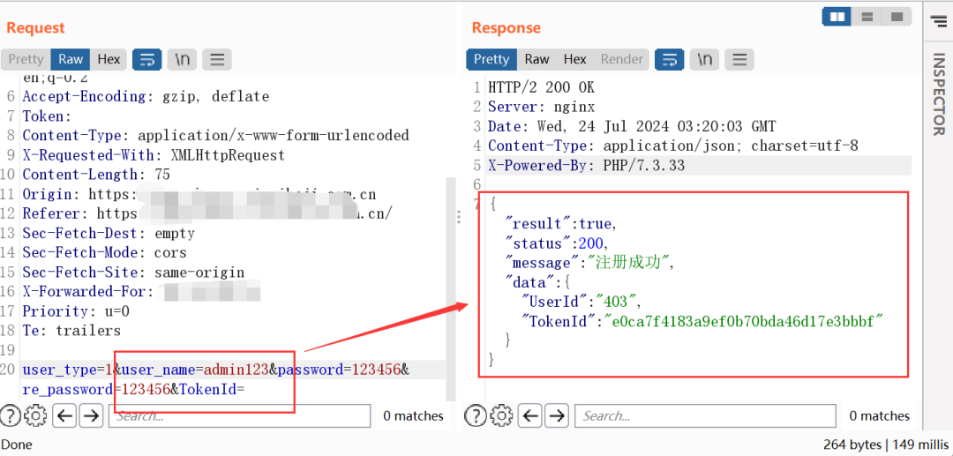
Task: Click the Content-Length: 75 line
Action: tap(96, 175)
